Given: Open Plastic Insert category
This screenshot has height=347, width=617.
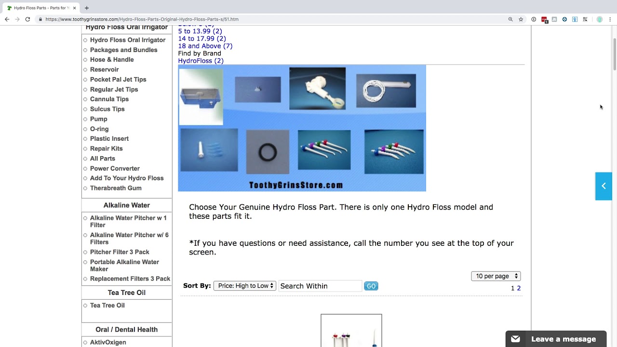Looking at the screenshot, I should 109,139.
